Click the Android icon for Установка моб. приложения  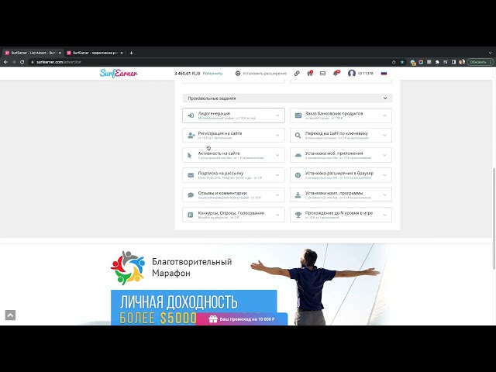coord(298,155)
